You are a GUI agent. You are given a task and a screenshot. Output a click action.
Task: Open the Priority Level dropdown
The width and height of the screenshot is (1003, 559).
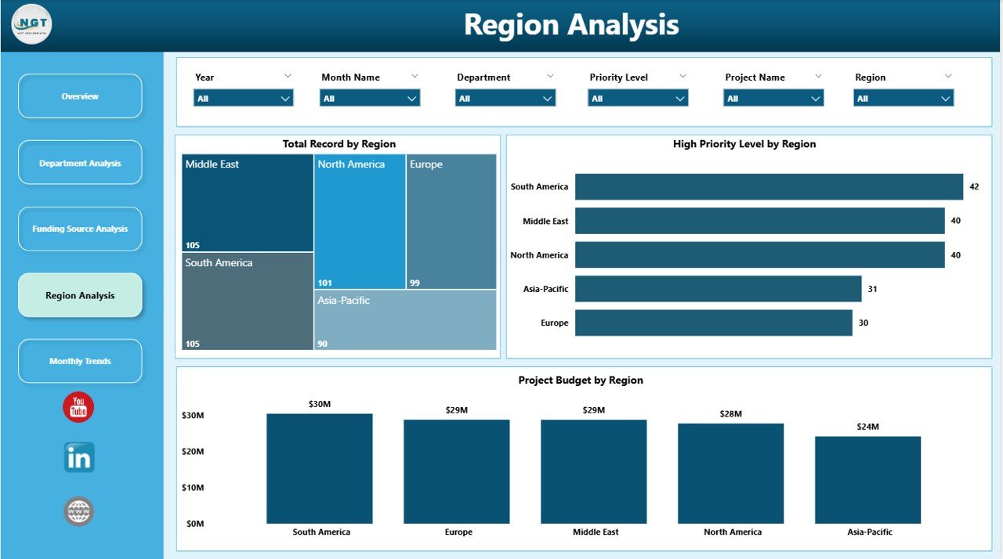[x=638, y=99]
